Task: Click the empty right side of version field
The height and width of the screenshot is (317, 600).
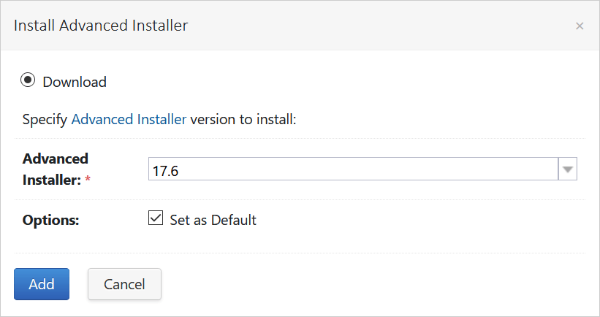Action: [x=421, y=169]
